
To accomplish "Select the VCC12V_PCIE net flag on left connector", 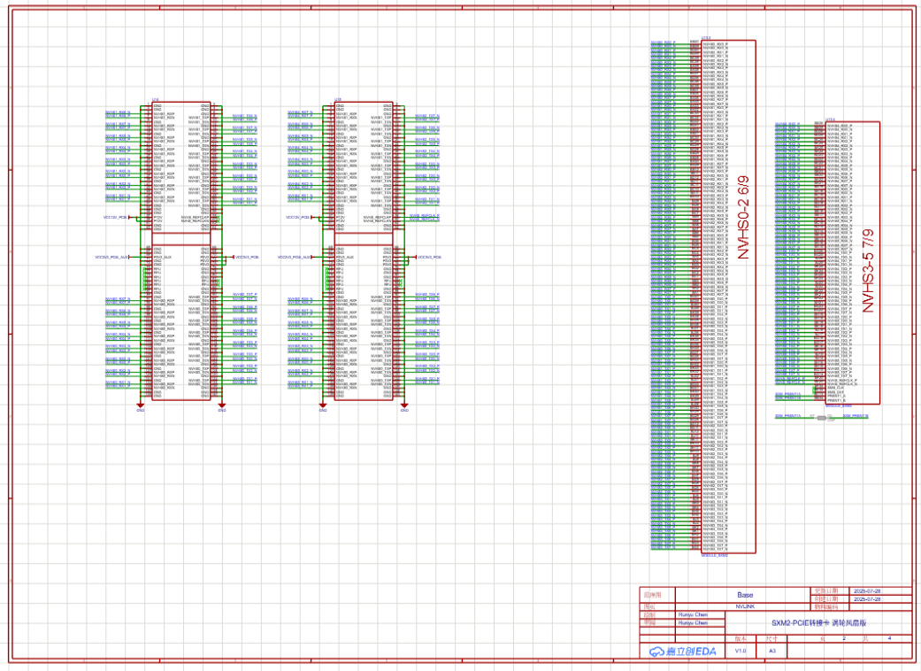I will tap(117, 217).
